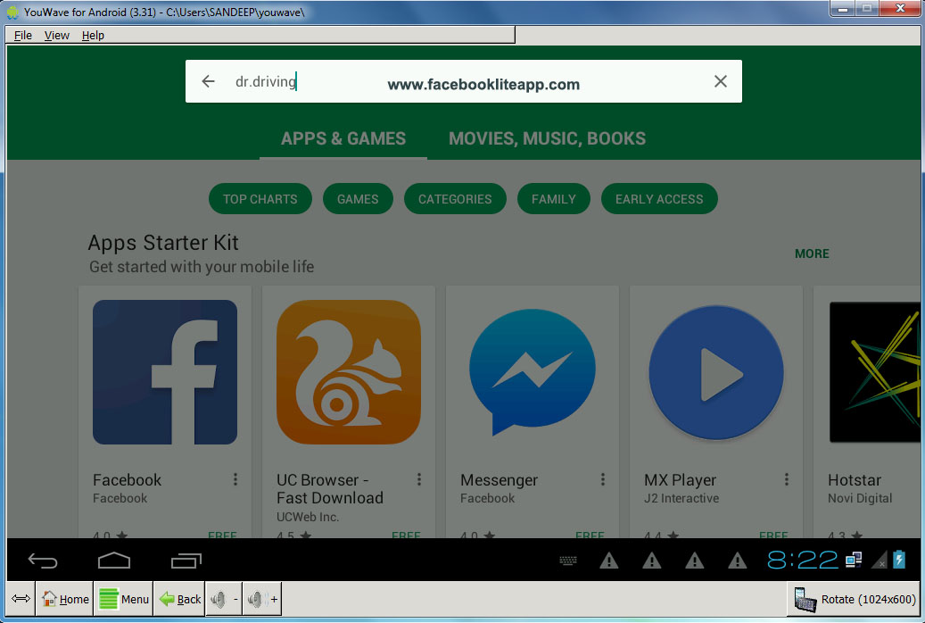This screenshot has width=925, height=623.
Task: Tap the keyboard icon in status bar
Action: click(x=568, y=561)
